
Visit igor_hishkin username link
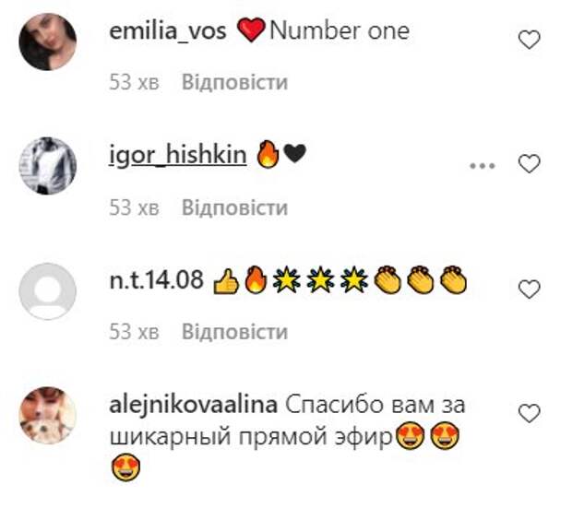[x=178, y=156]
